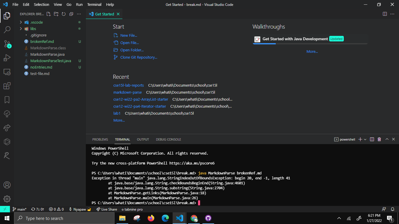Open the Extensions view
The width and height of the screenshot is (399, 224).
click(x=7, y=86)
